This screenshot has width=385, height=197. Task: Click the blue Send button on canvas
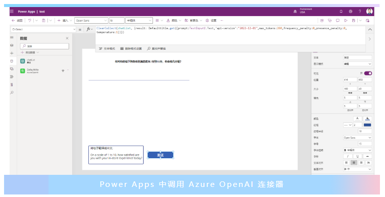tap(160, 155)
